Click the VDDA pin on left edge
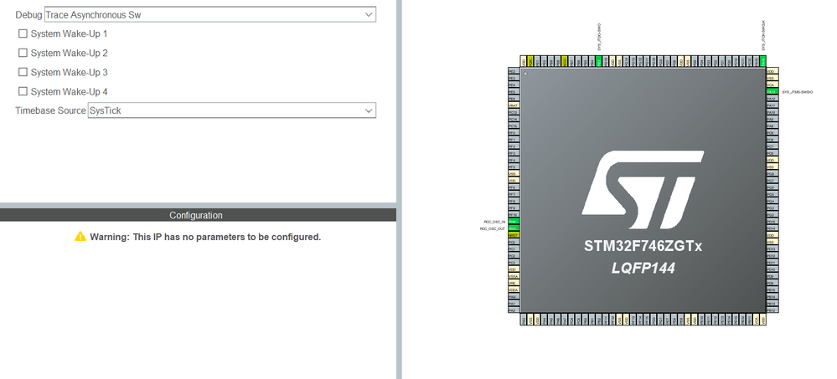The width and height of the screenshot is (837, 379). (x=514, y=289)
